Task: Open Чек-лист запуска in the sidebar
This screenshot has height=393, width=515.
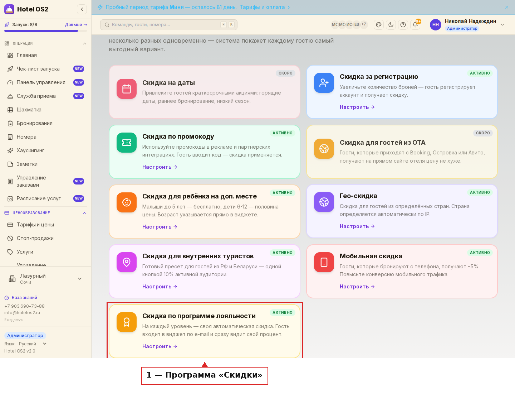Action: point(46,69)
